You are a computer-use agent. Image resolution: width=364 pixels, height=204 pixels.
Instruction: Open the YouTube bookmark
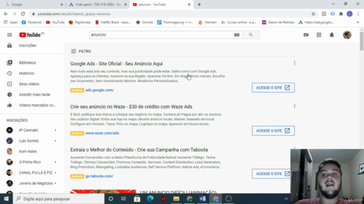pos(55,23)
